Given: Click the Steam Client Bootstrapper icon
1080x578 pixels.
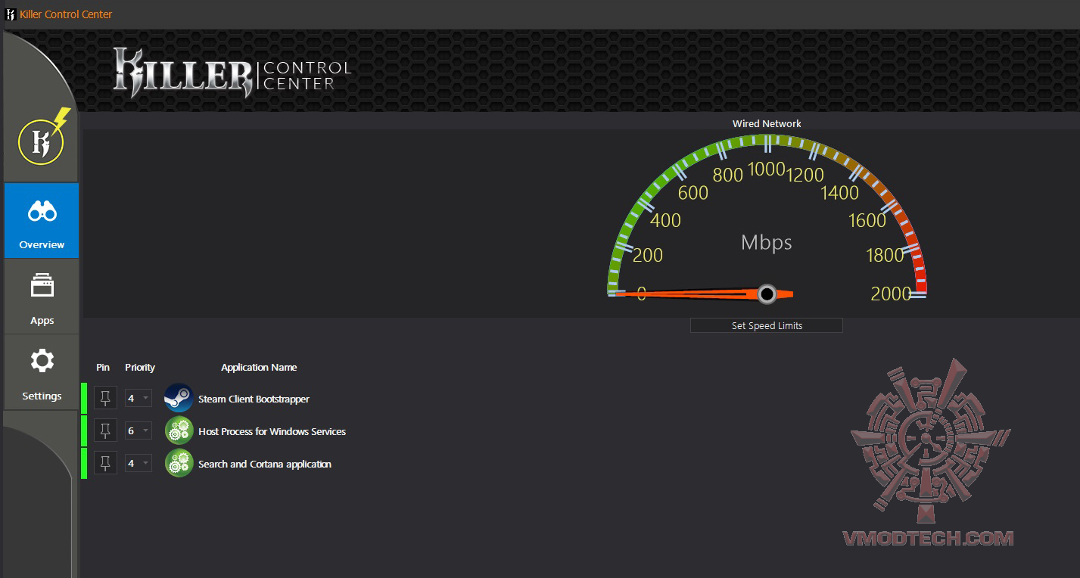Looking at the screenshot, I should pos(179,398).
